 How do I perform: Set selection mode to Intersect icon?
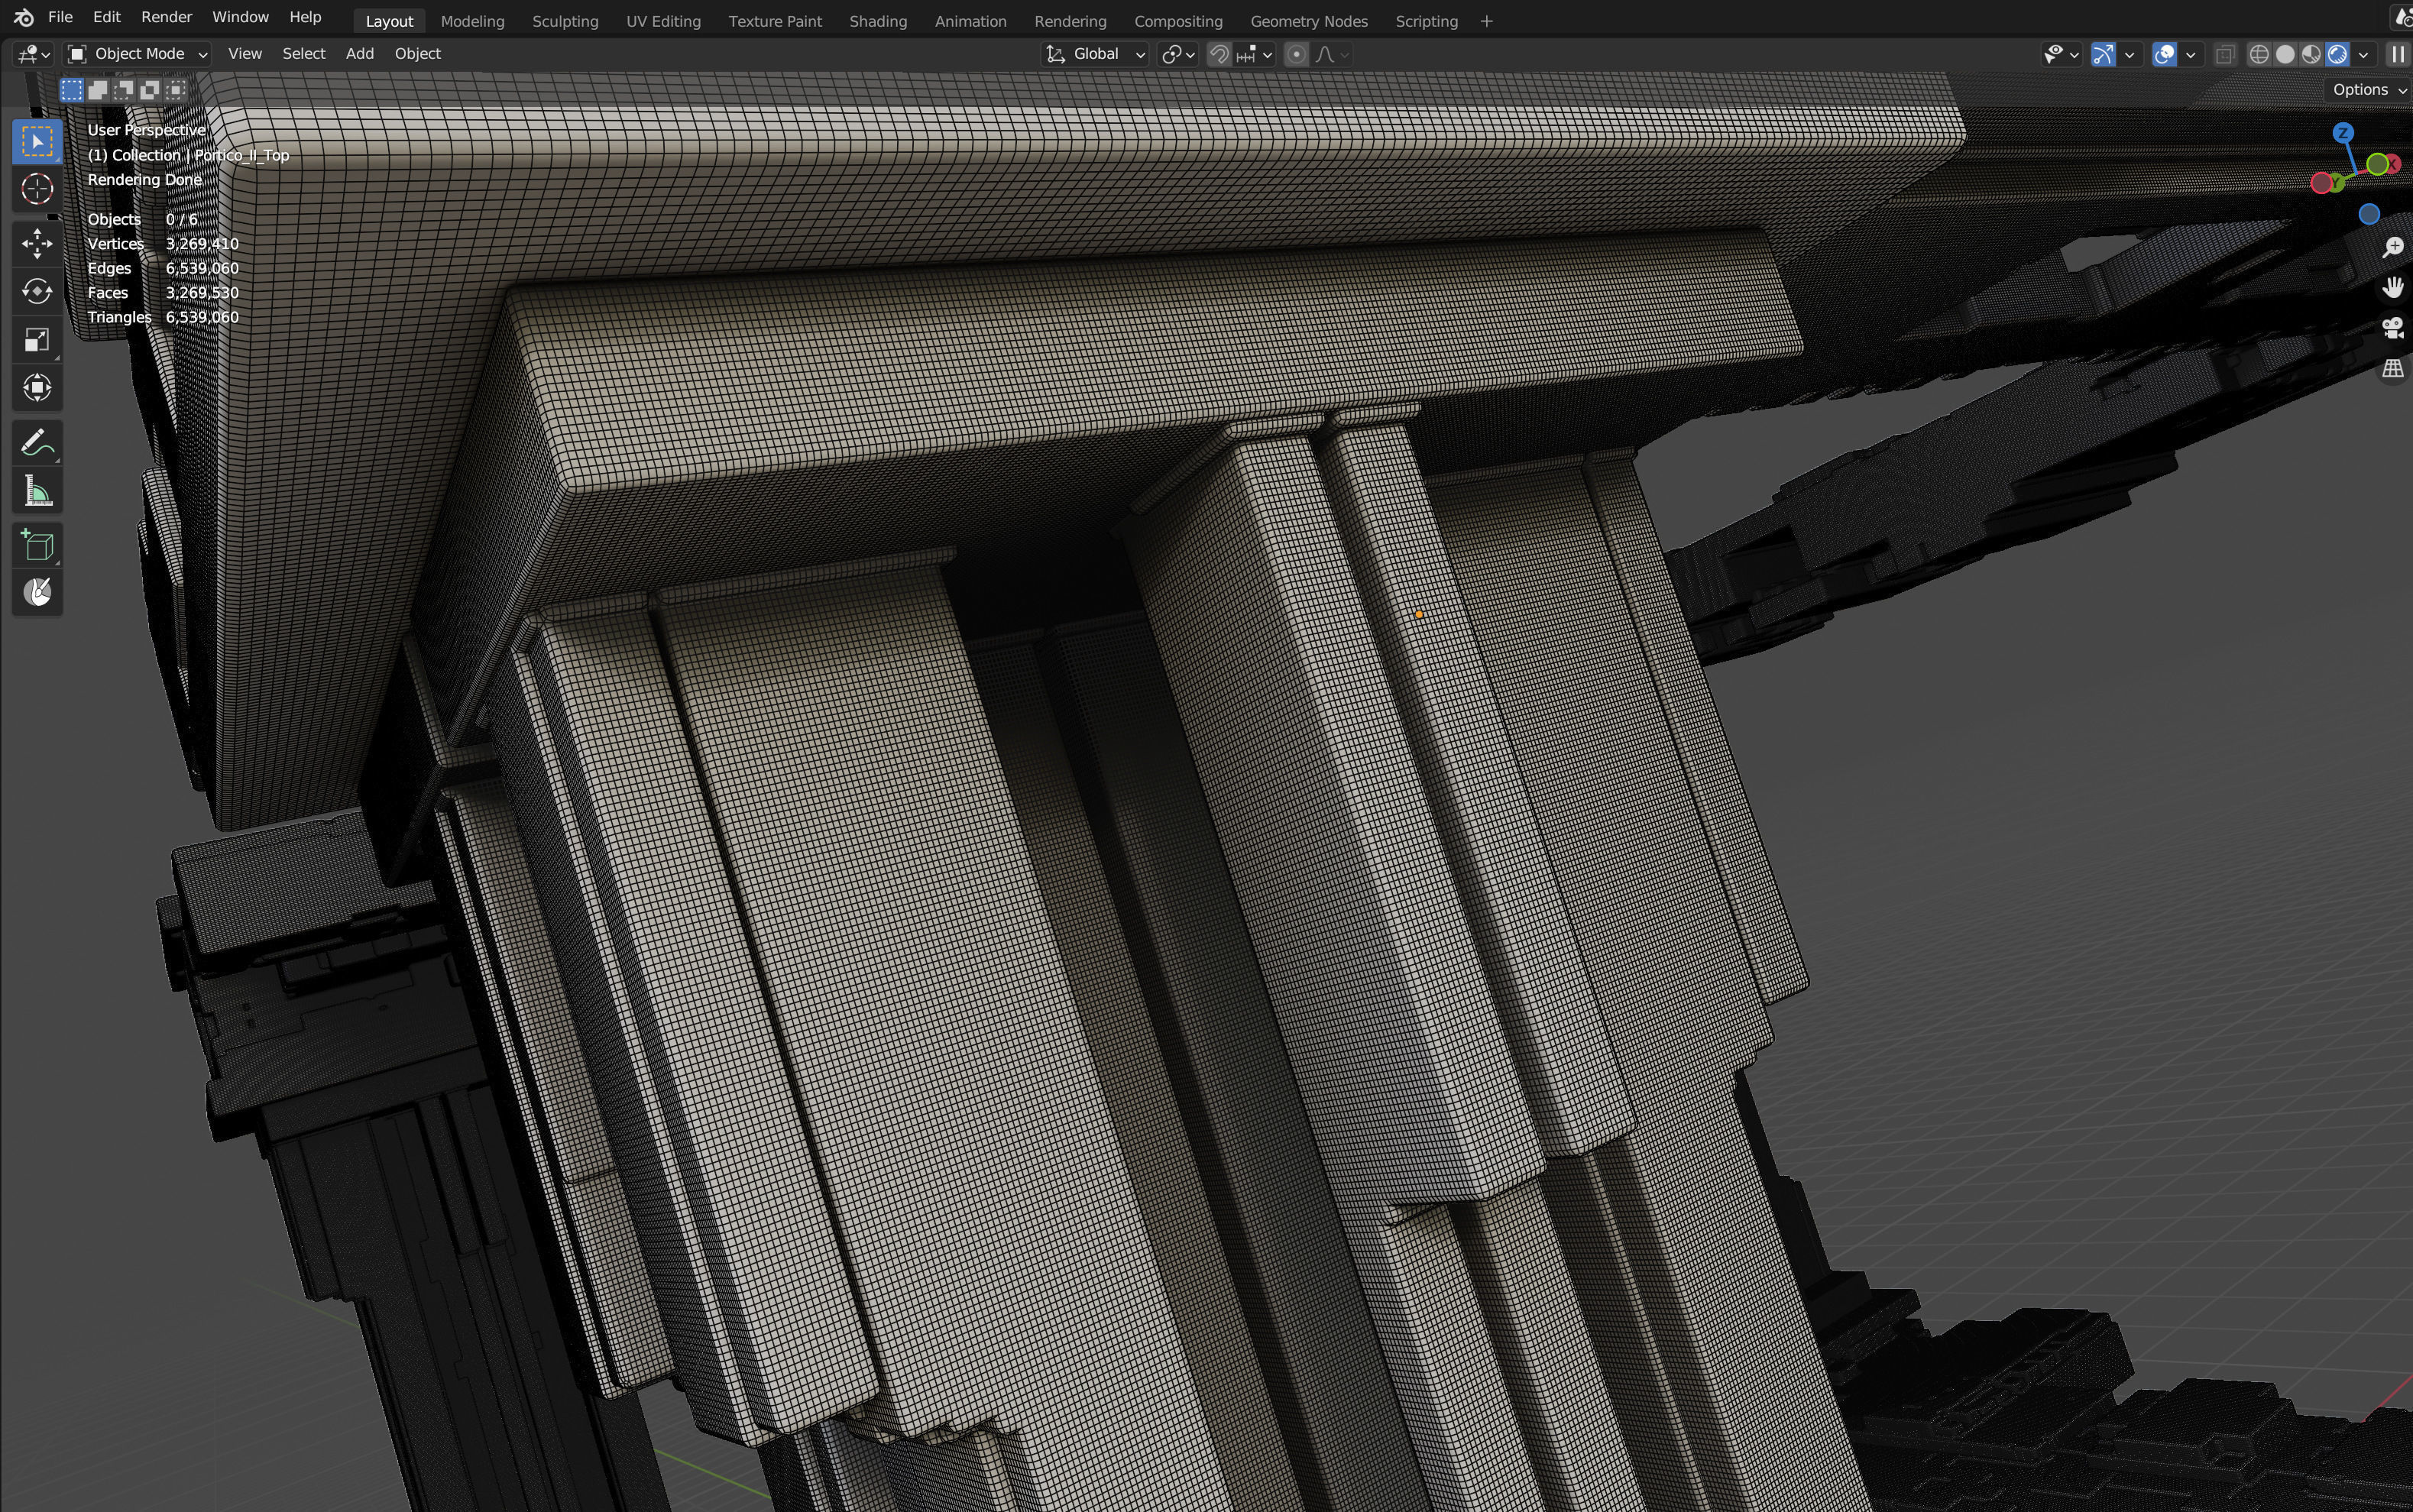176,90
